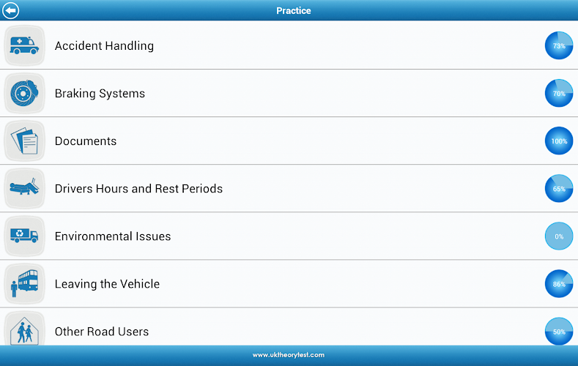
Task: Click the brake disc icon
Action: click(x=25, y=93)
